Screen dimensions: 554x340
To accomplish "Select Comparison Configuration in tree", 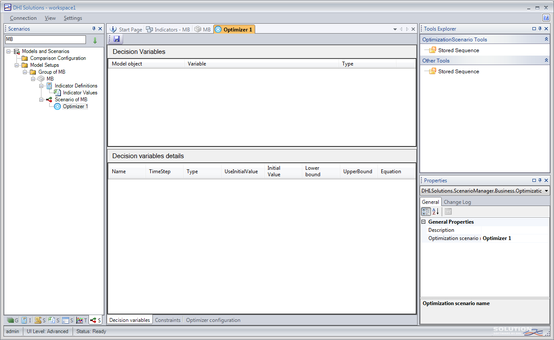I will click(58, 58).
